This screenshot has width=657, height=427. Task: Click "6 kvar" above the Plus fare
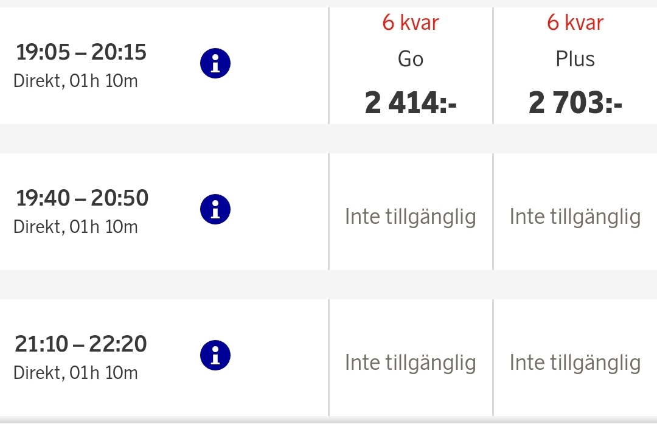coord(575,23)
